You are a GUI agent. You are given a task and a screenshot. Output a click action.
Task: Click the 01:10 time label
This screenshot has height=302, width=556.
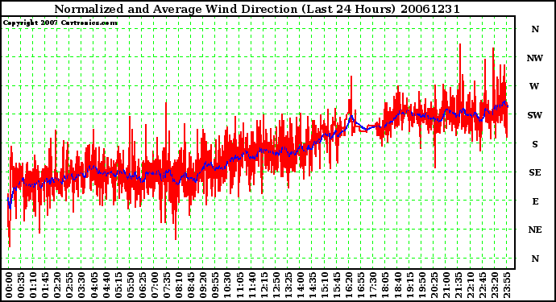click(33, 285)
